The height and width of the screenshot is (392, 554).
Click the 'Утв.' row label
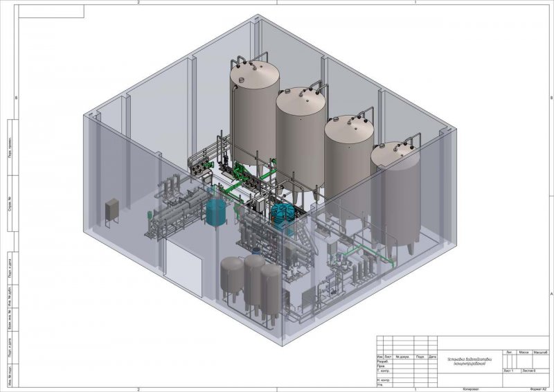coord(380,384)
